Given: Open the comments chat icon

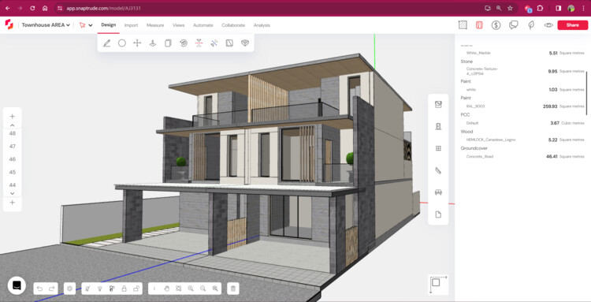Looking at the screenshot, I should pyautogui.click(x=513, y=25).
